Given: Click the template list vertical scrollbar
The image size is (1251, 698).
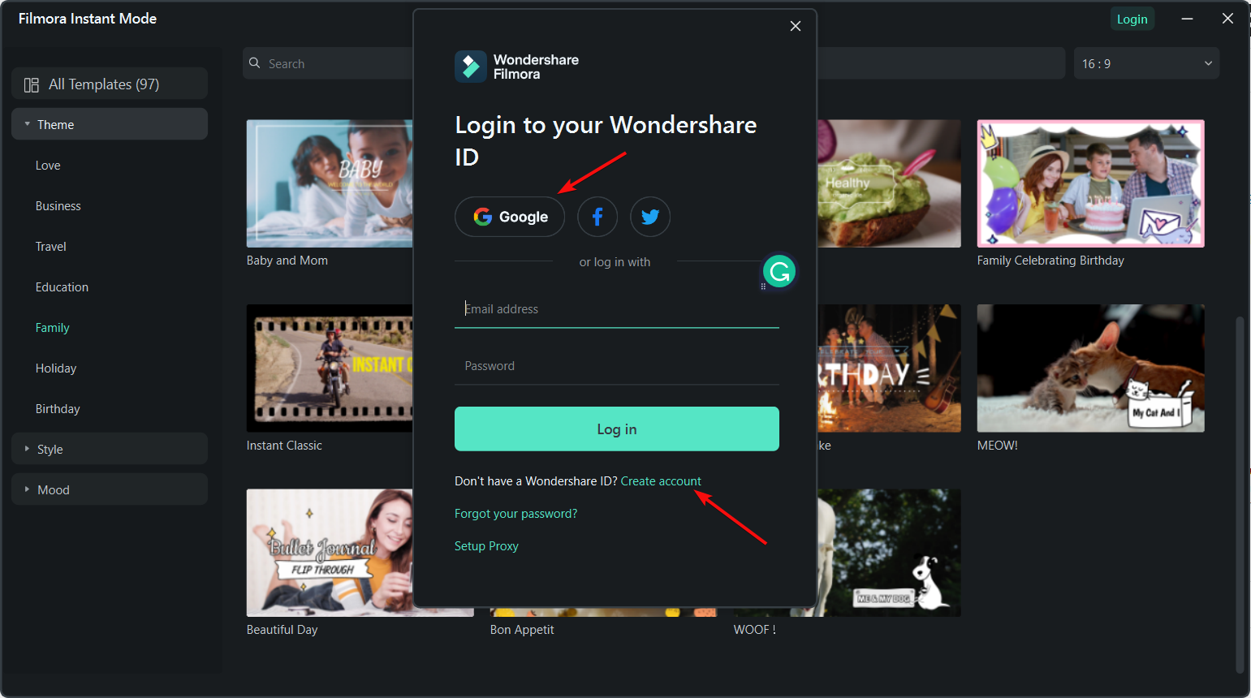Looking at the screenshot, I should pos(1240,495).
